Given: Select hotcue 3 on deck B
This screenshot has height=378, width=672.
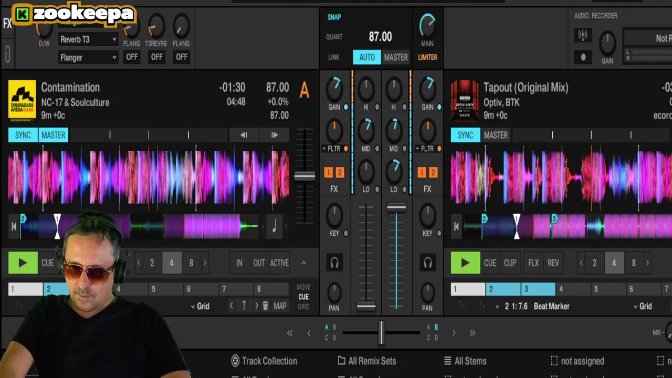Looking at the screenshot, I should (538, 289).
